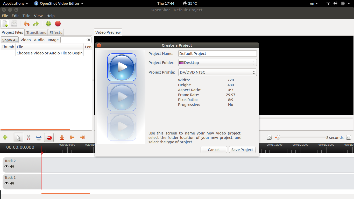Click the battery indicator in top panel
Image resolution: width=354 pixels, height=199 pixels.
(x=343, y=3)
